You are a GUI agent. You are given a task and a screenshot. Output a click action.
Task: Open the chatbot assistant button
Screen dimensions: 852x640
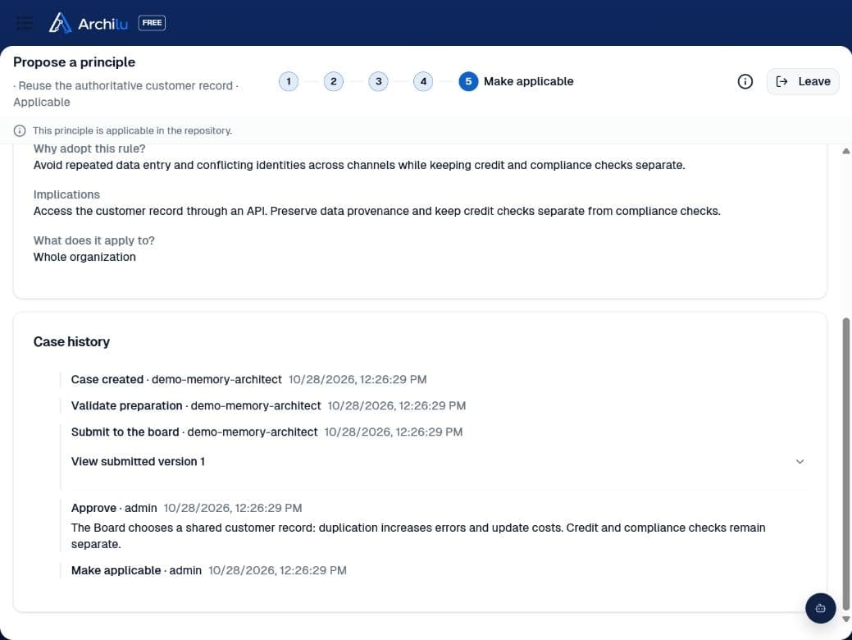pyautogui.click(x=821, y=608)
